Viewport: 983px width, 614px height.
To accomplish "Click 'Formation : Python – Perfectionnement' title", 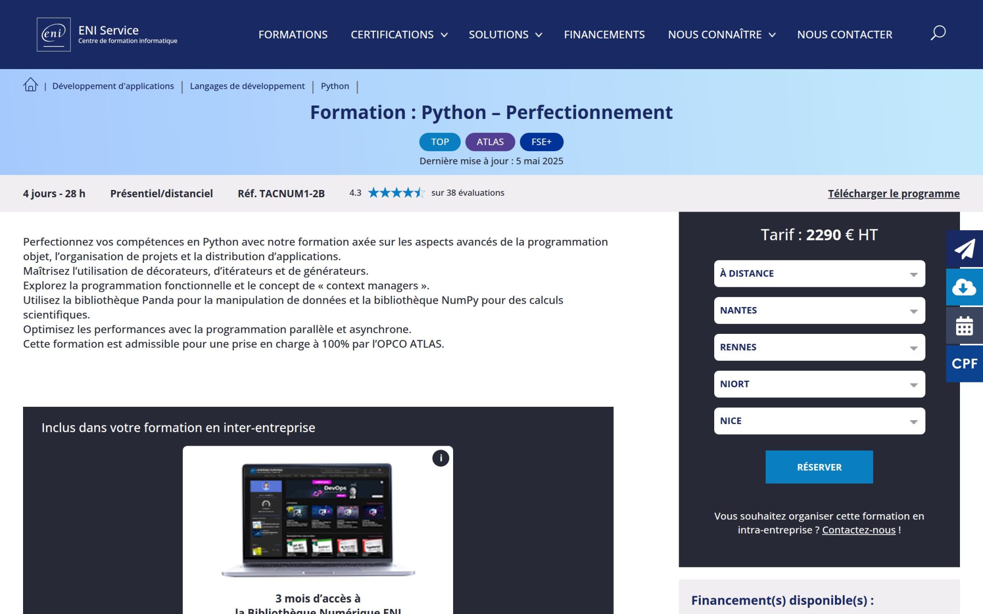I will (491, 112).
